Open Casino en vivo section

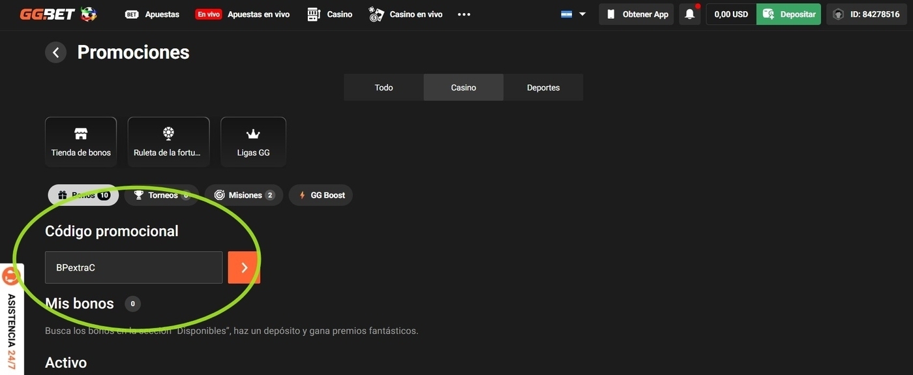click(405, 14)
